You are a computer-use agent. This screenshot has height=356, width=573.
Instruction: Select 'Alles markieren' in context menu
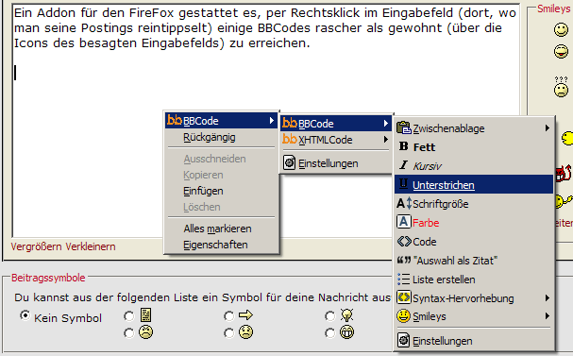pyautogui.click(x=217, y=229)
